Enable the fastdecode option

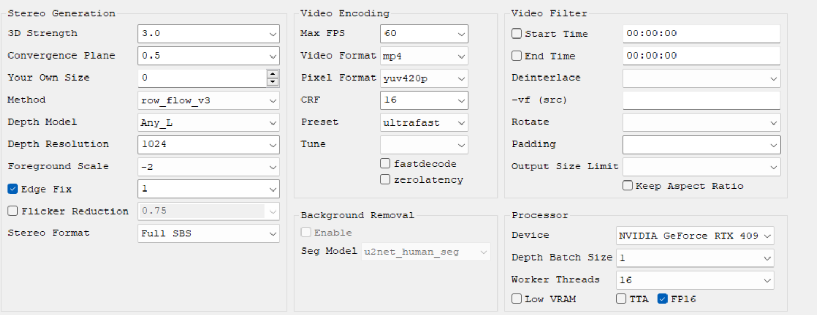(385, 164)
